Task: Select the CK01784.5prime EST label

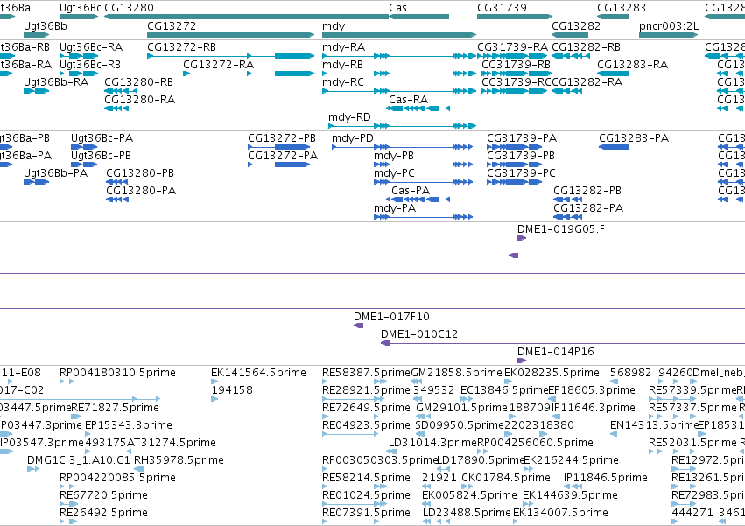Action: tap(506, 478)
